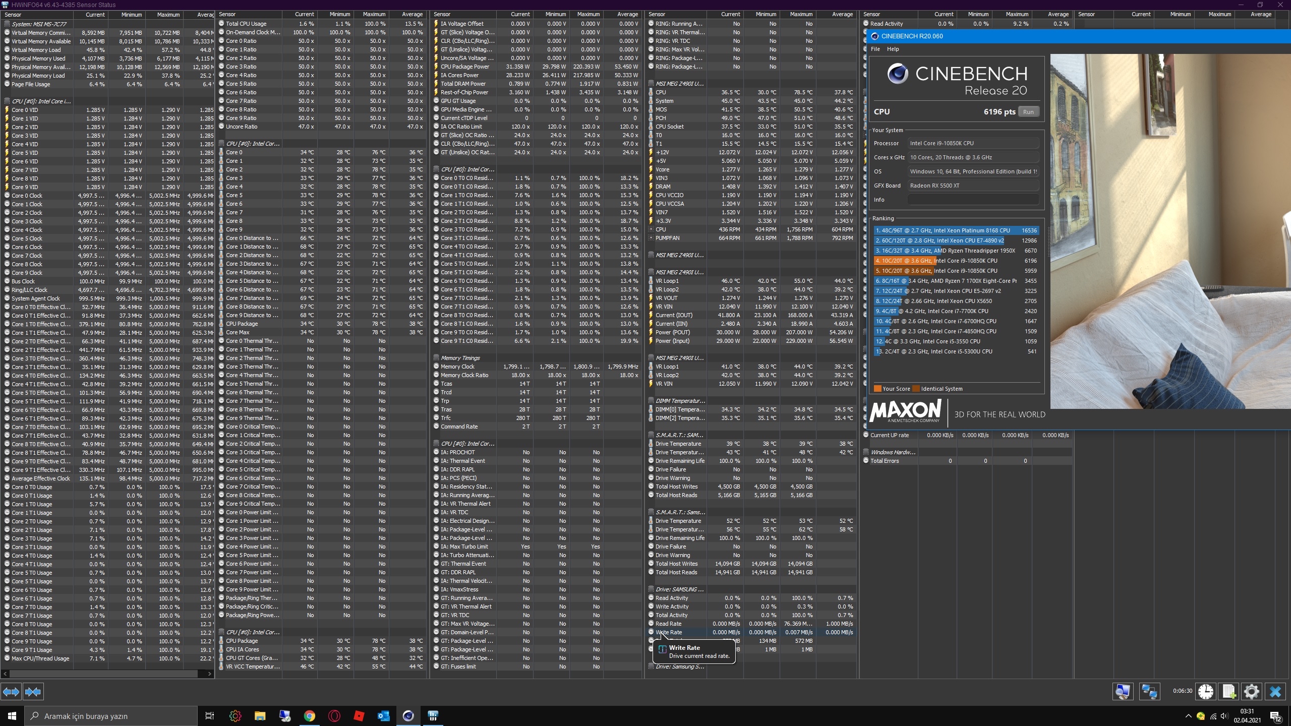Select the Vcore sensor row
The width and height of the screenshot is (1291, 726).
tap(751, 169)
